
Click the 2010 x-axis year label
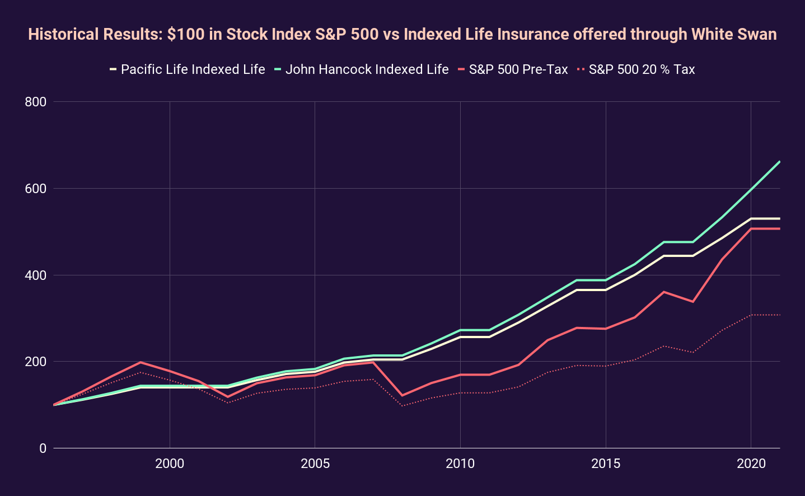pyautogui.click(x=460, y=464)
